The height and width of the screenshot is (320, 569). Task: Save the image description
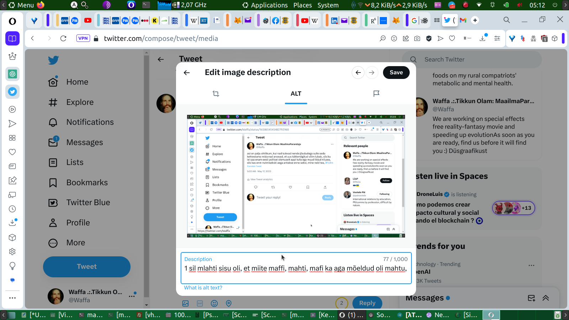tap(396, 73)
